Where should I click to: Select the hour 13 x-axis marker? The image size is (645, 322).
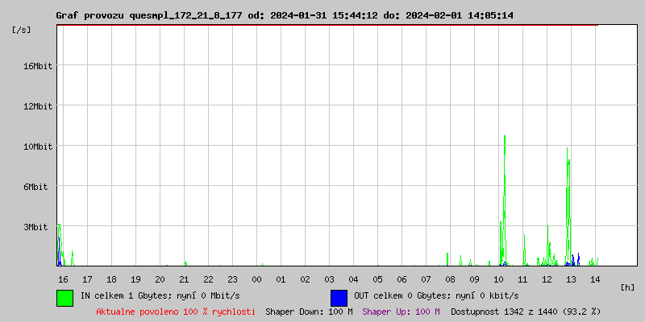coord(571,279)
